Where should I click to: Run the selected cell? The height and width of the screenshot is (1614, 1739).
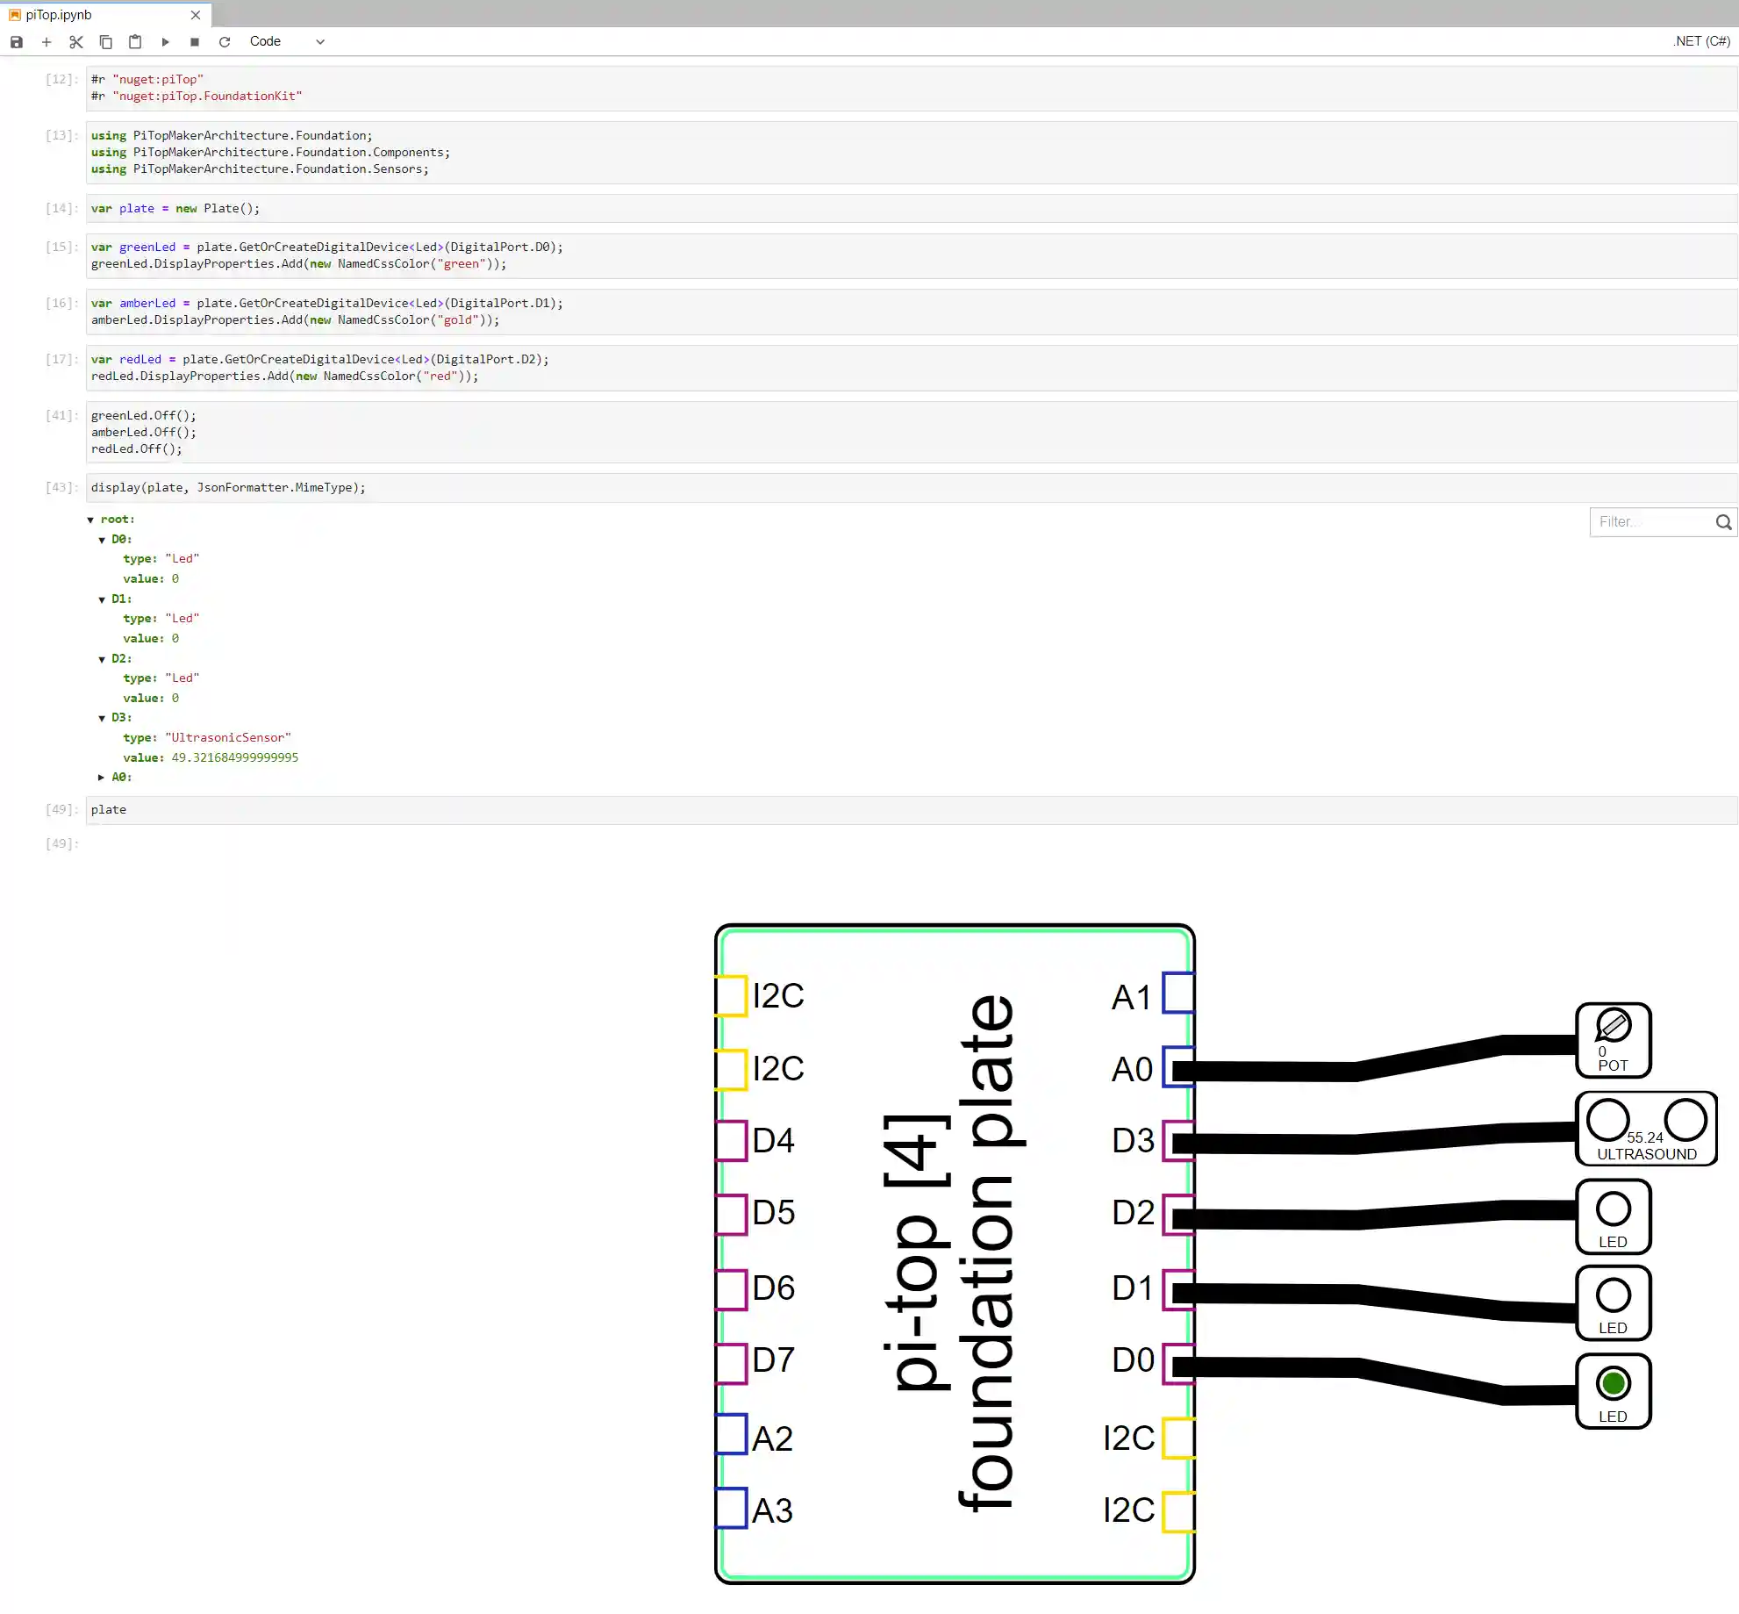click(x=165, y=41)
